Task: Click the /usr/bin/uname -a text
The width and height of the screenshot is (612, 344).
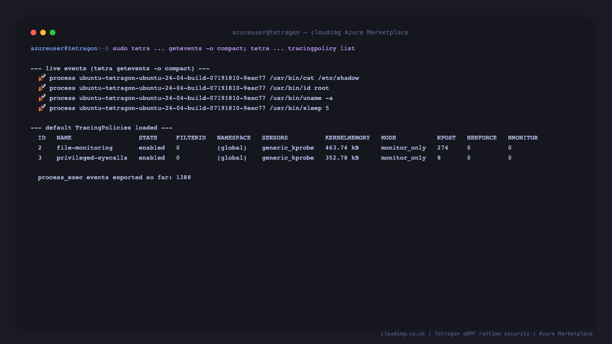Action: 301,98
